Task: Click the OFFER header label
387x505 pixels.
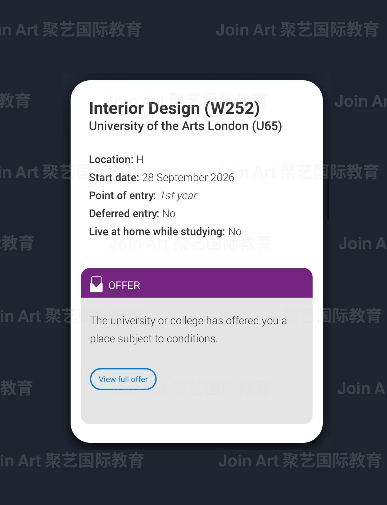Action: point(124,285)
